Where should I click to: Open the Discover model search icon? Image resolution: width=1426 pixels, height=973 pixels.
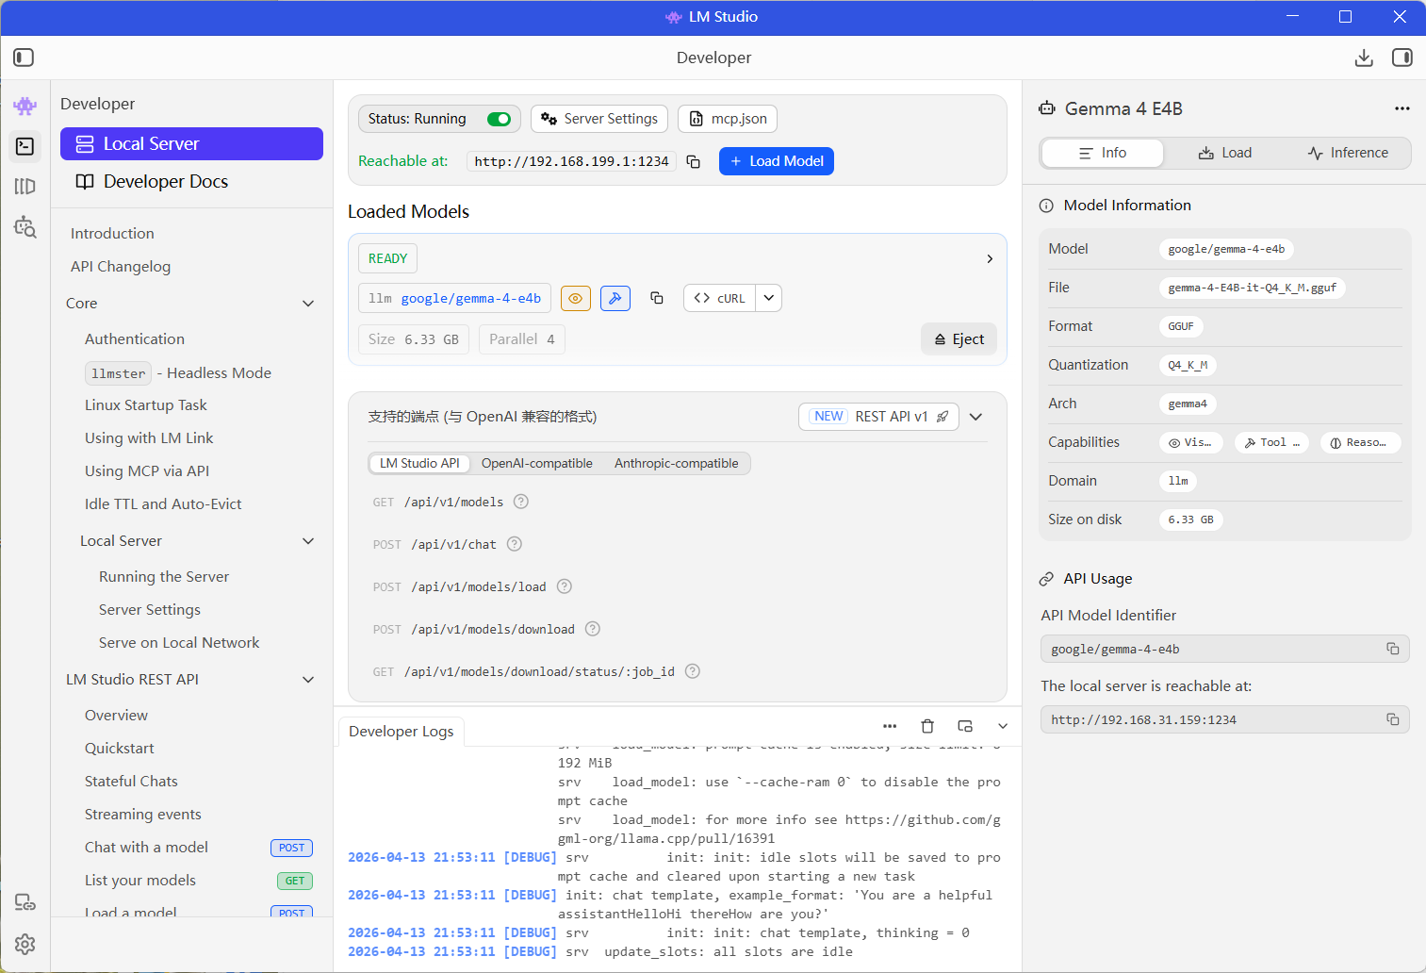coord(25,227)
